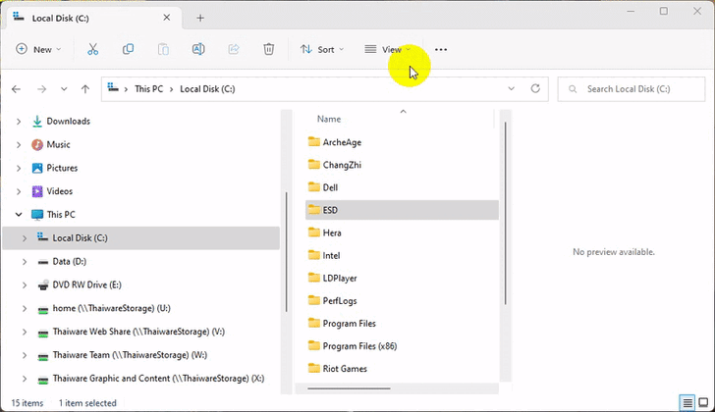The image size is (715, 412).
Task: Open the View dropdown menu
Action: (x=388, y=49)
